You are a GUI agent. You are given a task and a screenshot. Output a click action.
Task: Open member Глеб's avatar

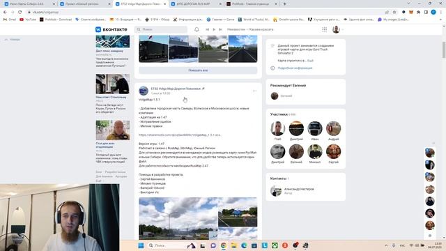277,128
